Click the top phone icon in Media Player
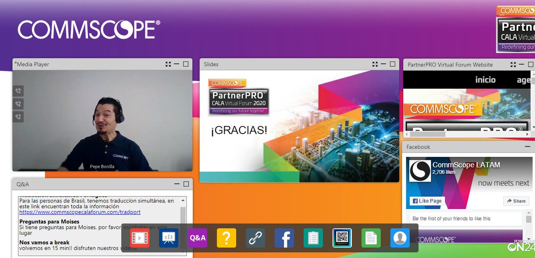535x258 pixels. pyautogui.click(x=18, y=91)
